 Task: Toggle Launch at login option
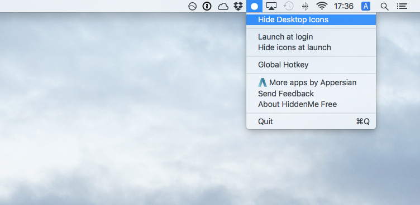coord(311,37)
